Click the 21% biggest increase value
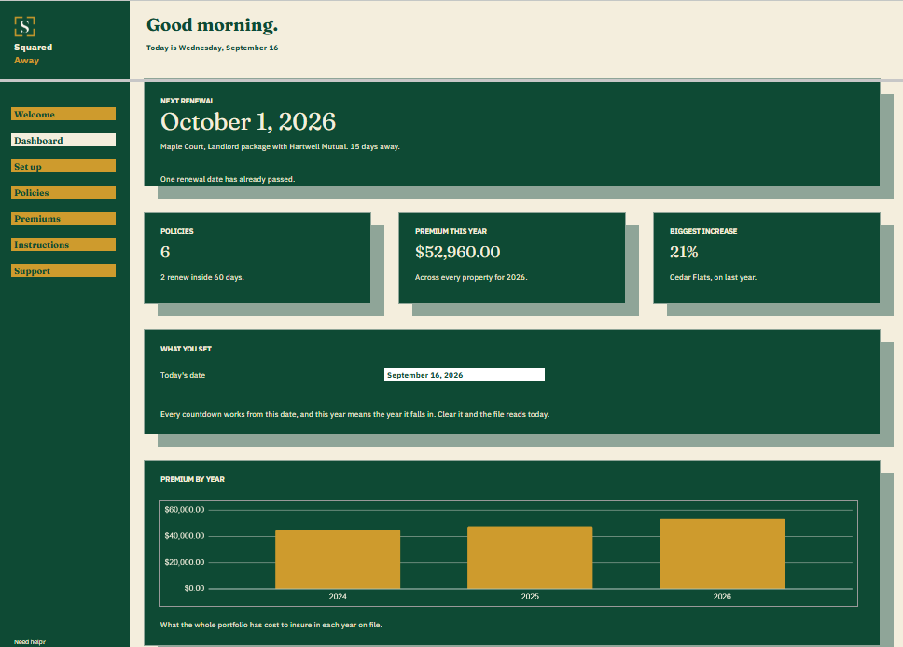The width and height of the screenshot is (903, 647). [684, 252]
